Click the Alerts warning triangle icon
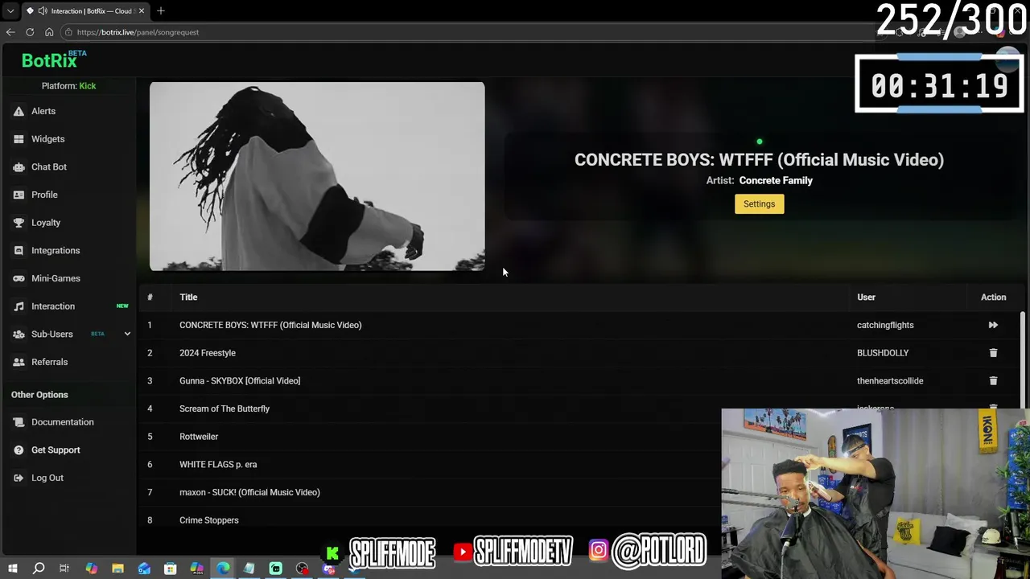Screen dimensions: 1030x579 tap(19, 111)
